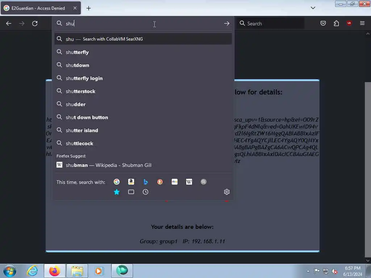The width and height of the screenshot is (371, 278).
Task: Click the page vertical scrollbar thumb
Action: 368,169
